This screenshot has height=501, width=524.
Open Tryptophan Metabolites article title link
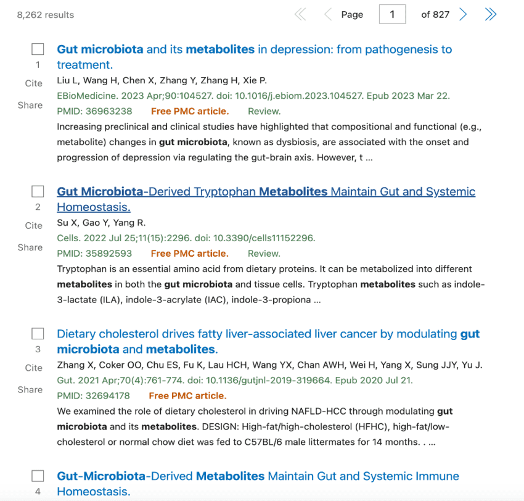tap(266, 192)
